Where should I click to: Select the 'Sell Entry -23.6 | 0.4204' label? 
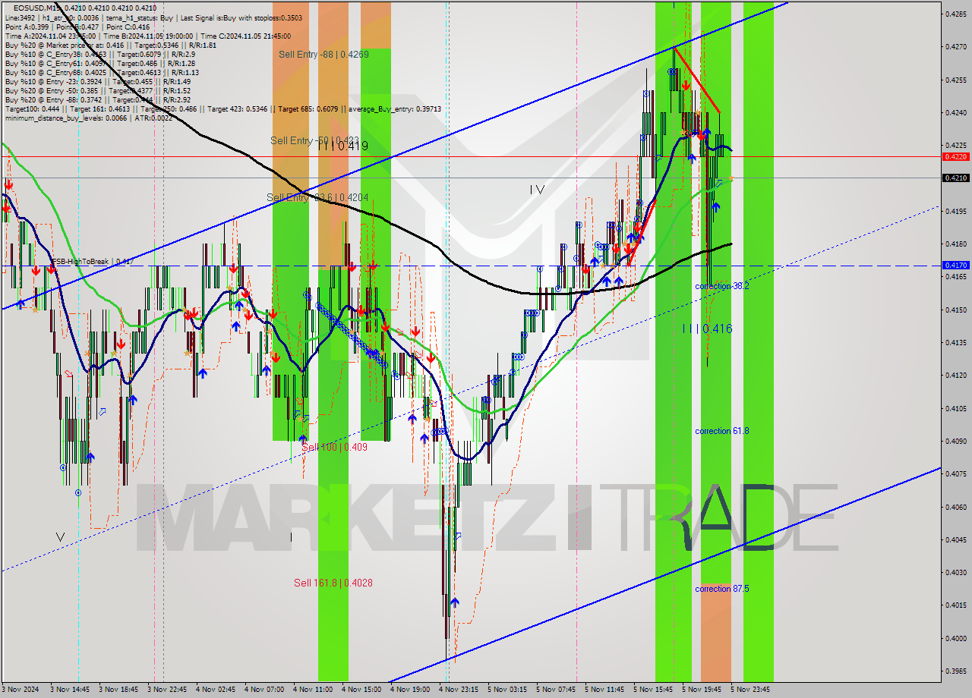[317, 197]
